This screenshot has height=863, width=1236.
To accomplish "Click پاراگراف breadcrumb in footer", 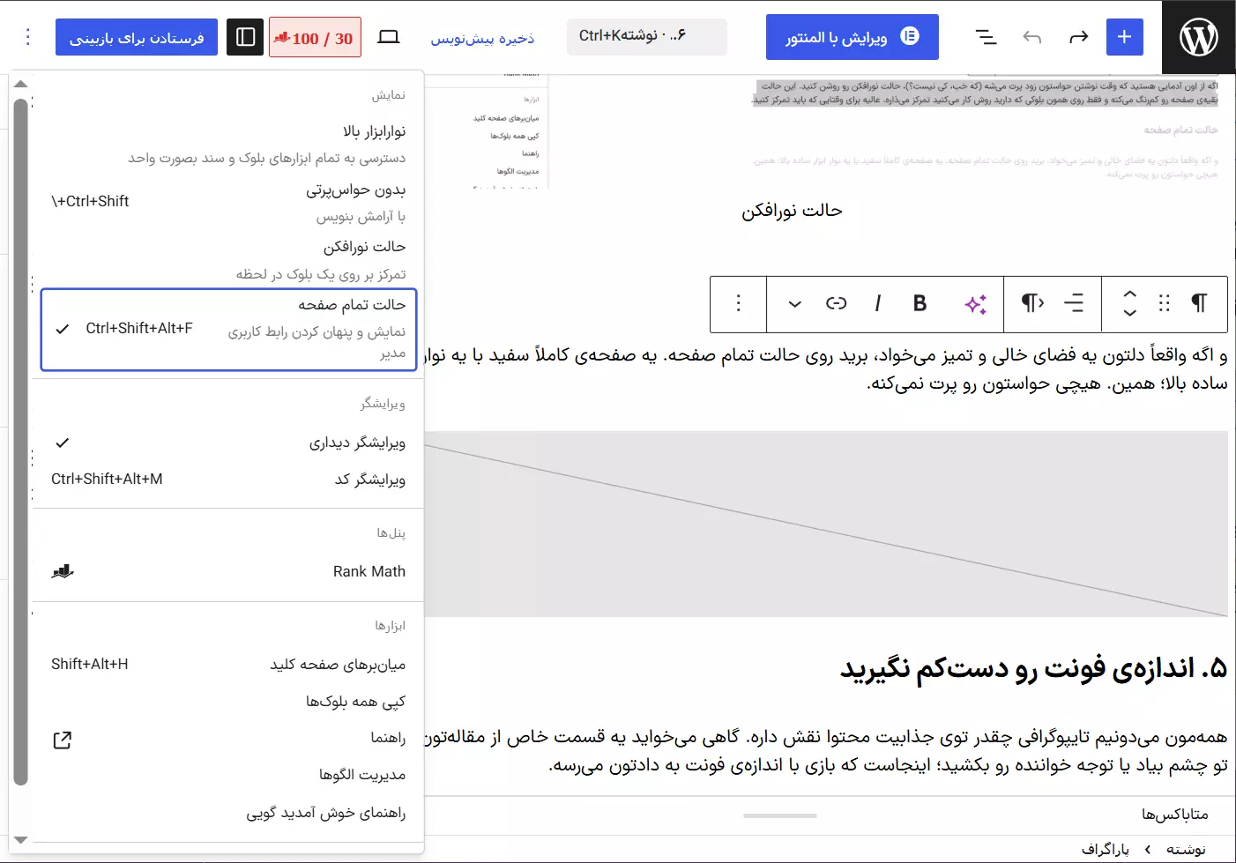I will 1106,849.
